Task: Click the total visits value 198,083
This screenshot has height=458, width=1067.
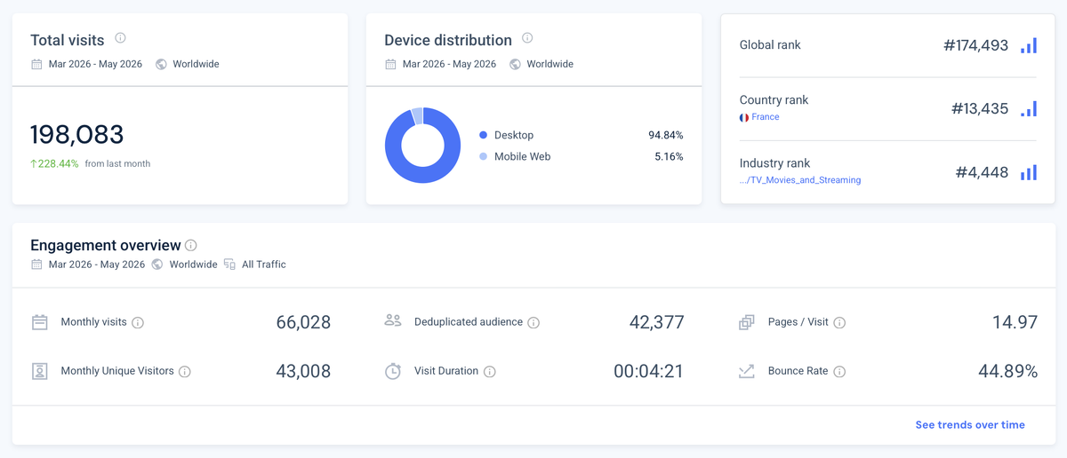Action: (x=77, y=135)
